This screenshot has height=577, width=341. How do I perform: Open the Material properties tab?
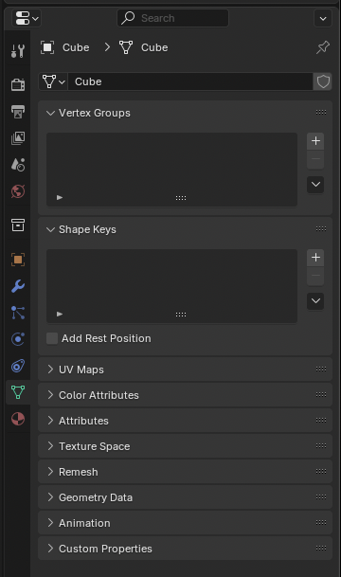click(18, 419)
